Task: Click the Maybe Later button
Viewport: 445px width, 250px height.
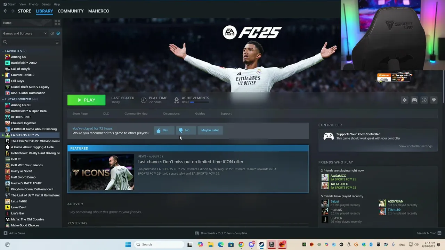Action: (x=210, y=130)
